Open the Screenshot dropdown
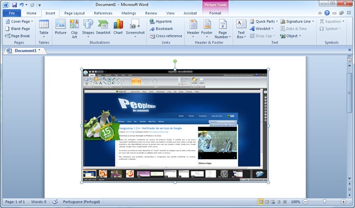This screenshot has height=208, width=355. tap(135, 28)
